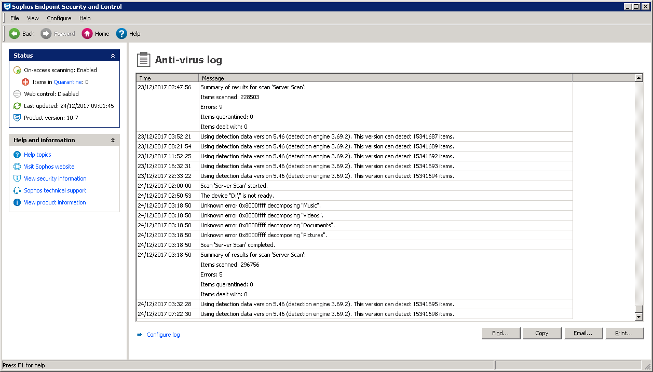Click the 'Items scanned: 296756' line
653x372 pixels.
coord(229,265)
